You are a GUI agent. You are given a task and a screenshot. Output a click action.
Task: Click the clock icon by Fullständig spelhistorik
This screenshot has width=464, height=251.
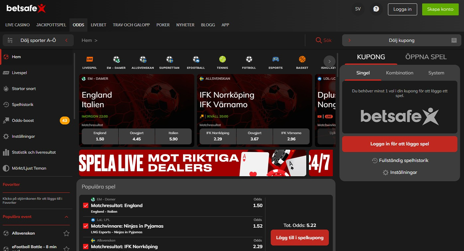(x=375, y=160)
